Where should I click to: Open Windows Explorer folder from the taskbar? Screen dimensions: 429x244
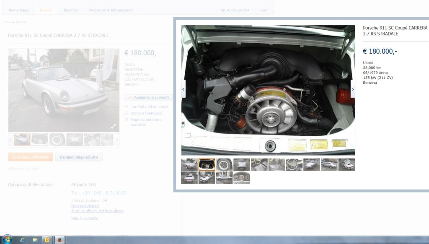(x=35, y=240)
